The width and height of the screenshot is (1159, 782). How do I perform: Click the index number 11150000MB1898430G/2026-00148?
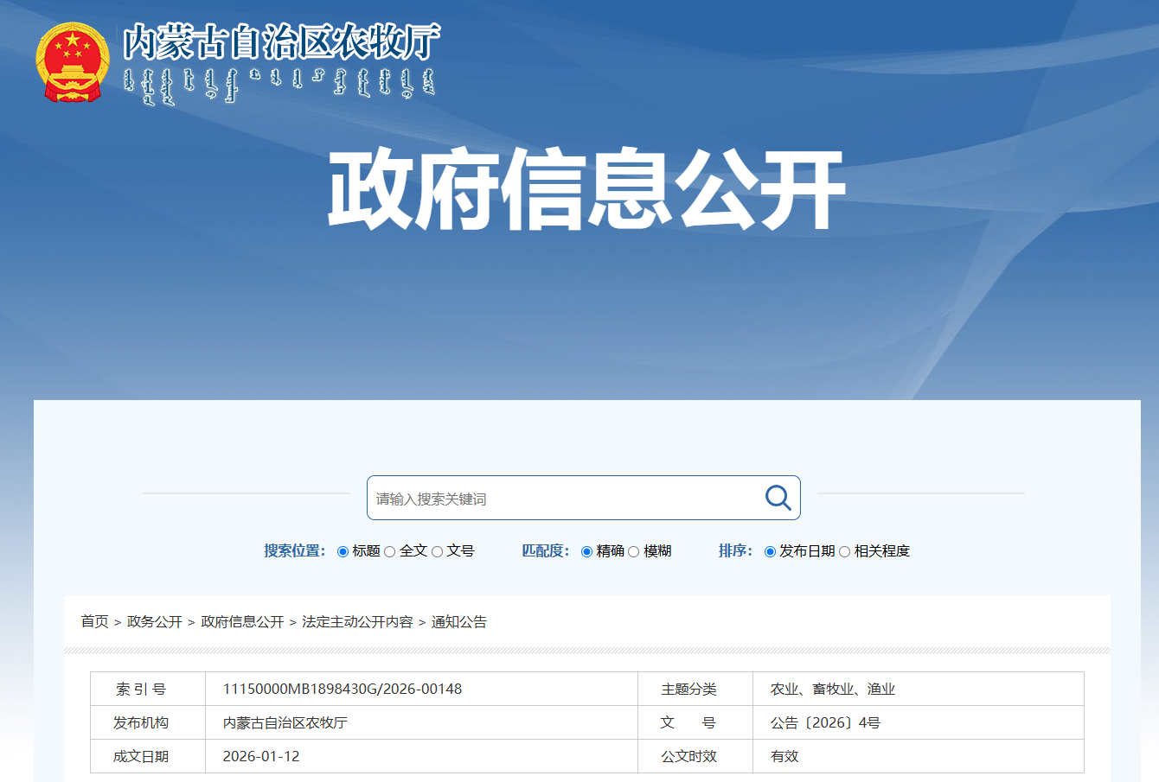[343, 689]
